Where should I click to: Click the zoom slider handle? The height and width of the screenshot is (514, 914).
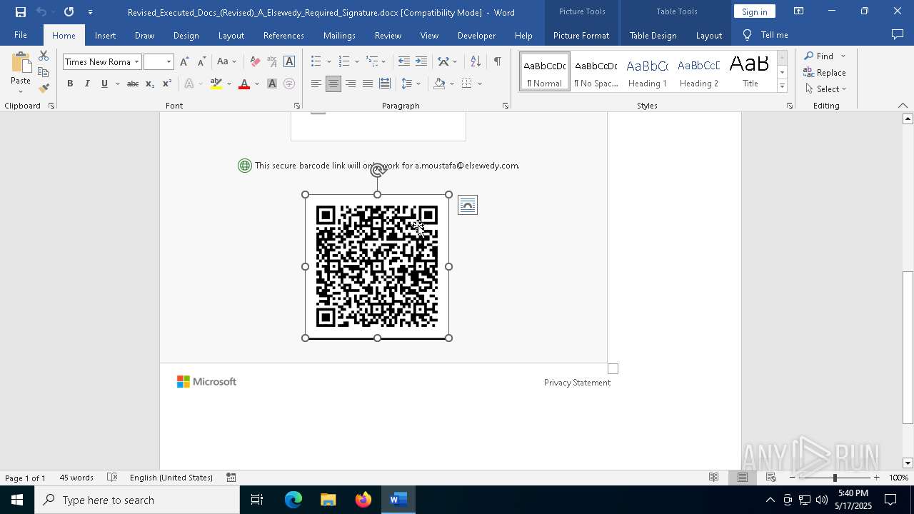coord(835,478)
